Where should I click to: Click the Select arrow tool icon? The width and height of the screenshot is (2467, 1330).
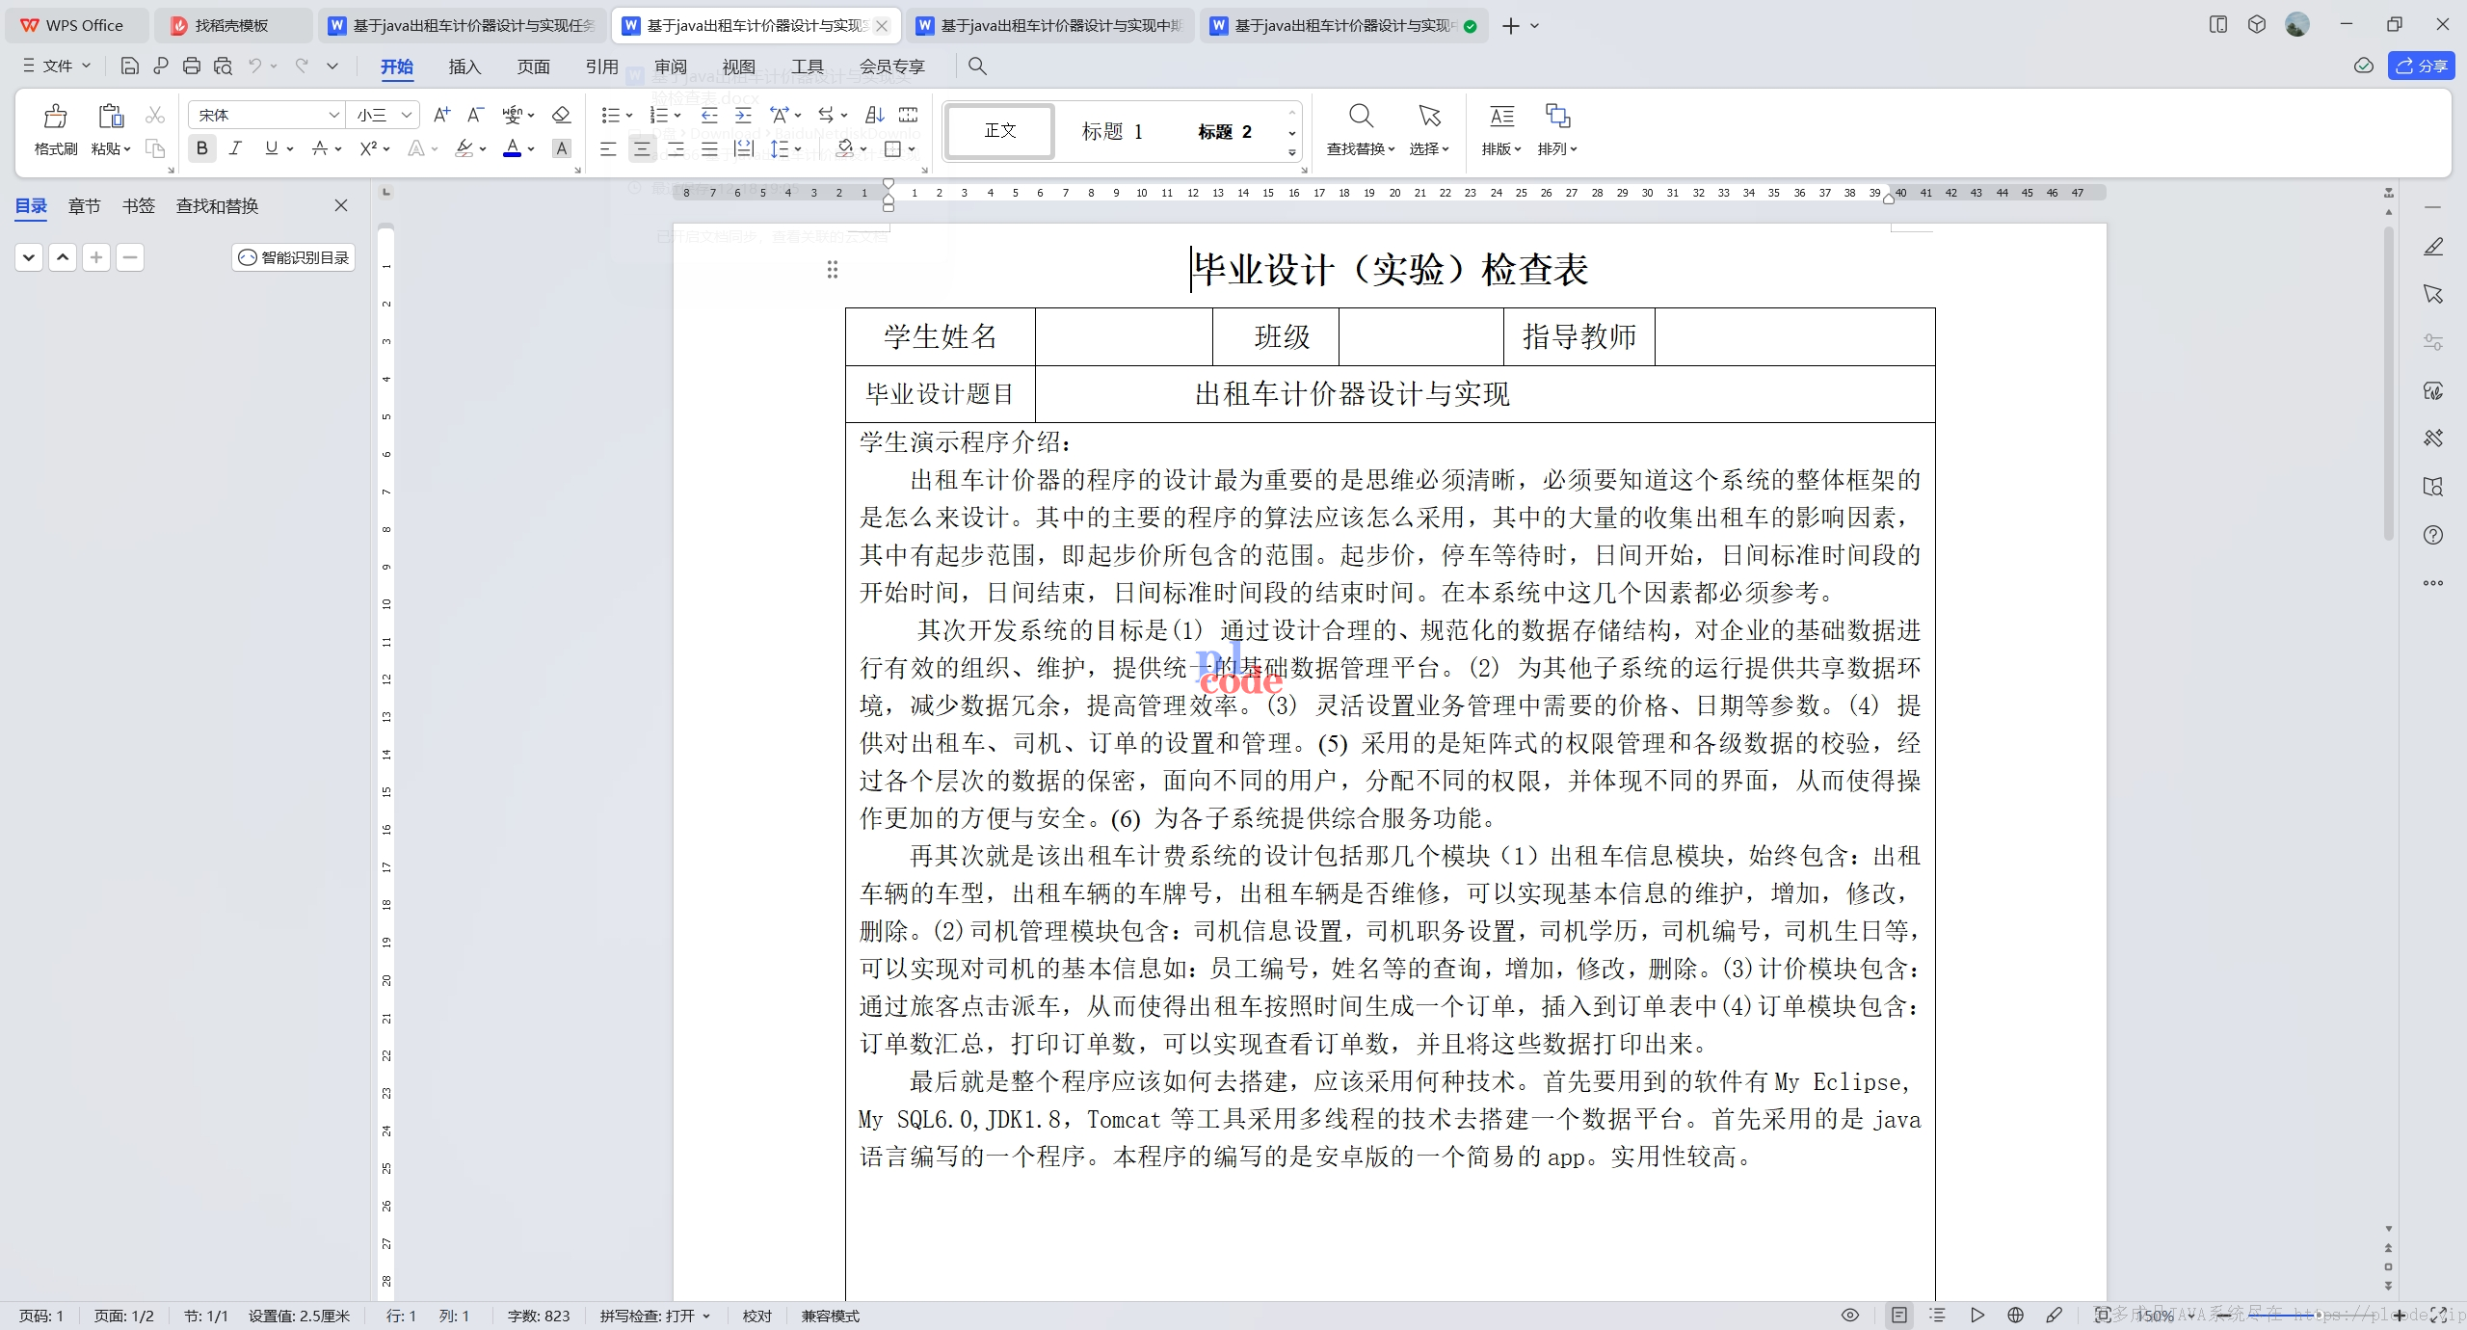click(1429, 117)
